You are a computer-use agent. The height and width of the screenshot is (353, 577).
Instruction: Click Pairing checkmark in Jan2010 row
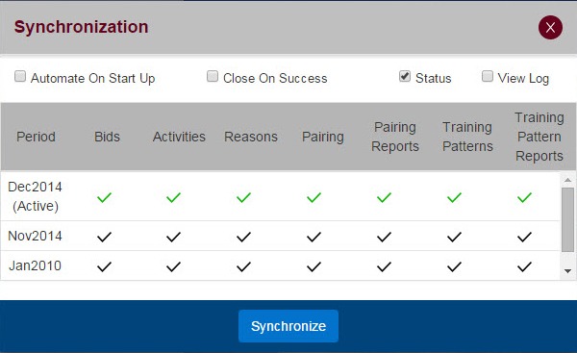point(314,266)
